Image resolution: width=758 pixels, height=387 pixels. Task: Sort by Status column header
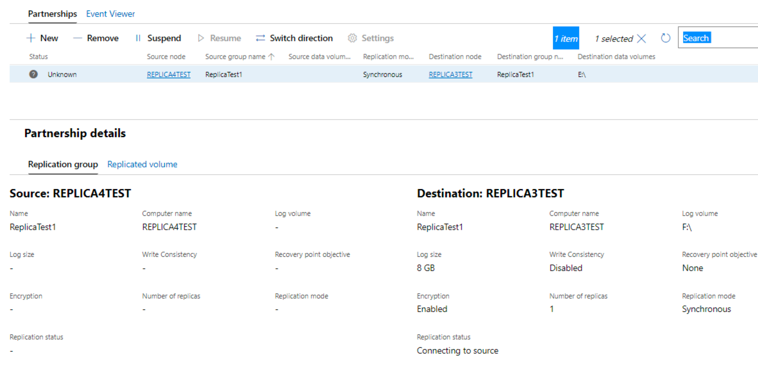38,57
